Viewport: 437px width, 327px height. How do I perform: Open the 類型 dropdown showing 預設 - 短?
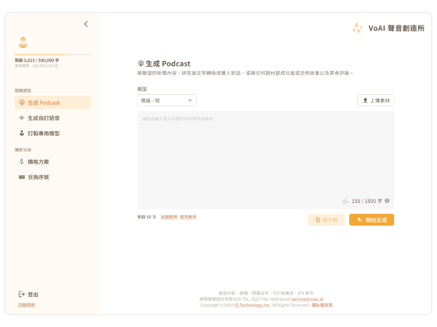pos(167,100)
